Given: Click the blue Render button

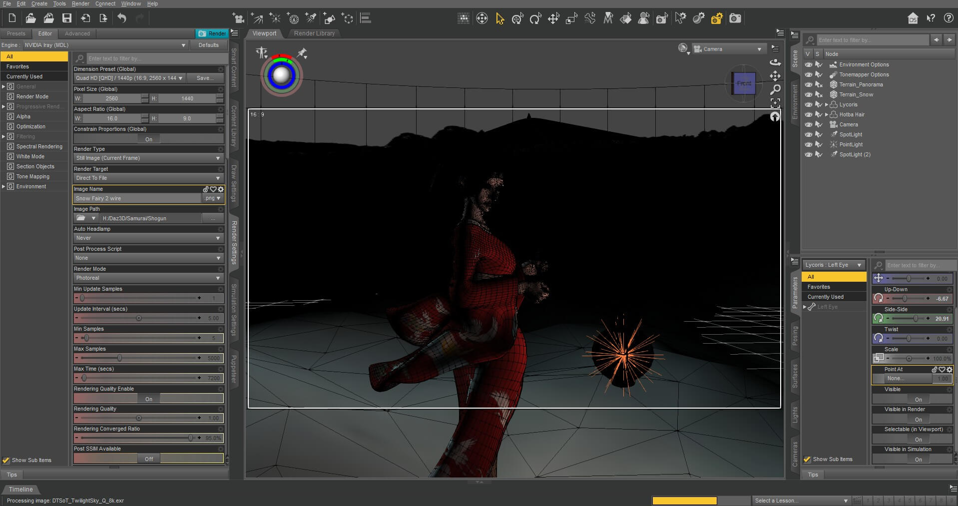Looking at the screenshot, I should pos(212,33).
